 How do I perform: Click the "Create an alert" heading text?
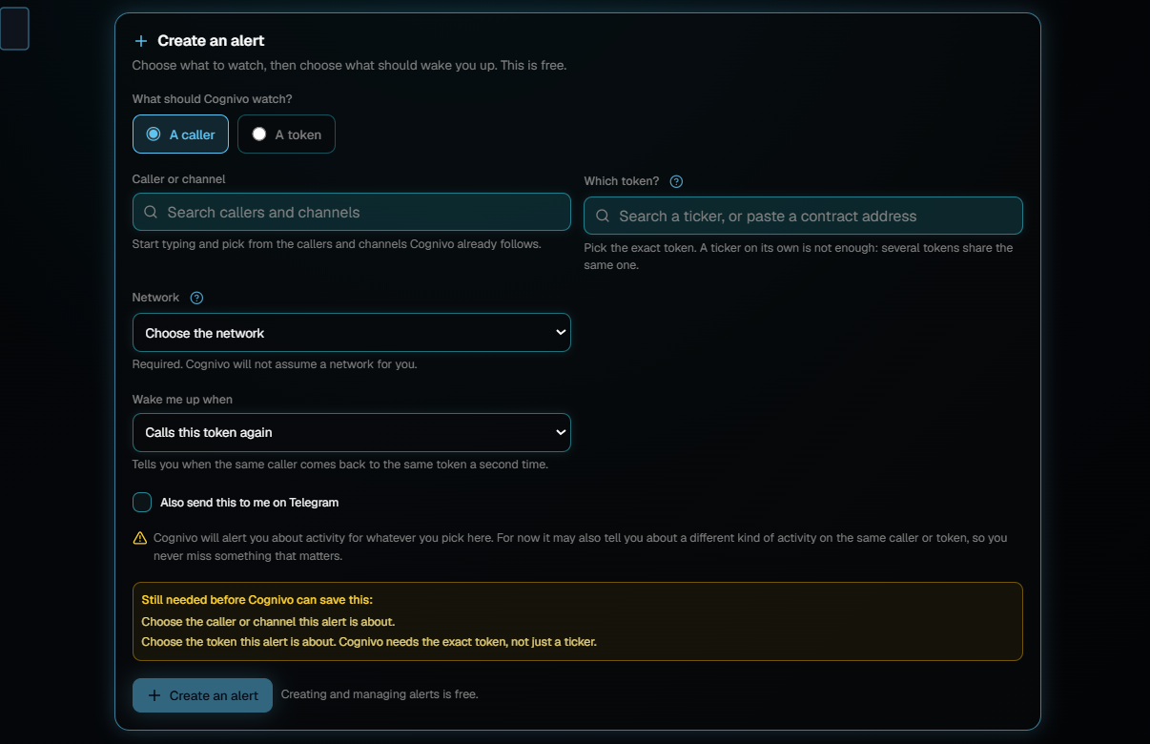click(211, 41)
